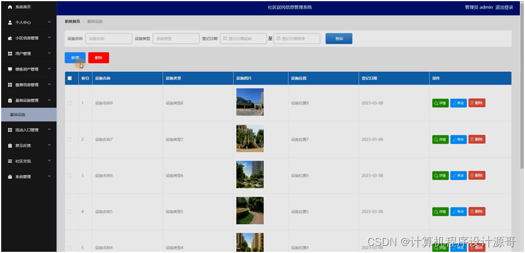
Task: Click the blue 新增 button
Action: (75, 58)
